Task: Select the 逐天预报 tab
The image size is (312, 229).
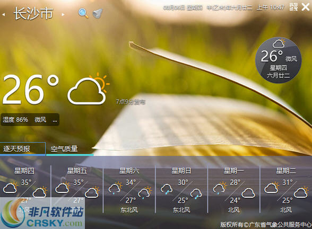Action: 23,148
